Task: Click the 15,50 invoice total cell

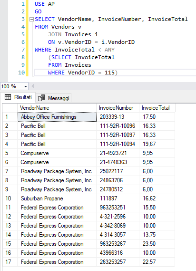Action: coord(157,208)
